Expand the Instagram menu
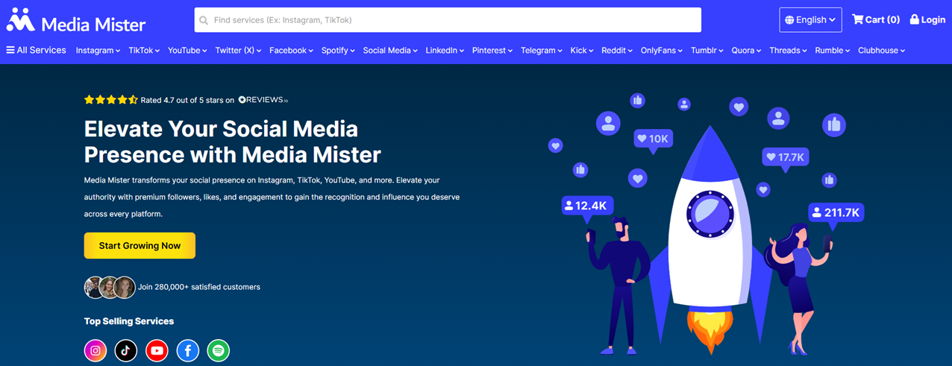The image size is (952, 366). coord(98,51)
